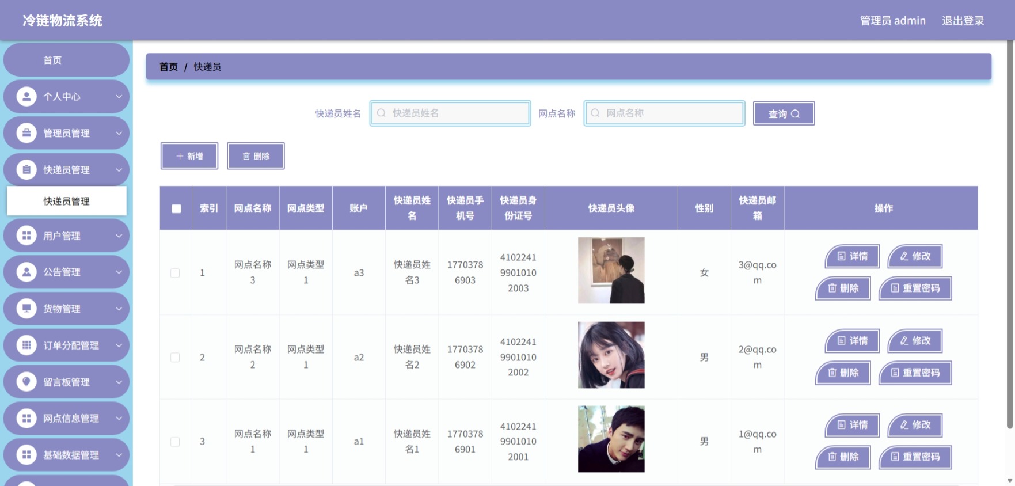
Task: Click the 订单分配管理 grid icon
Action: pyautogui.click(x=26, y=345)
